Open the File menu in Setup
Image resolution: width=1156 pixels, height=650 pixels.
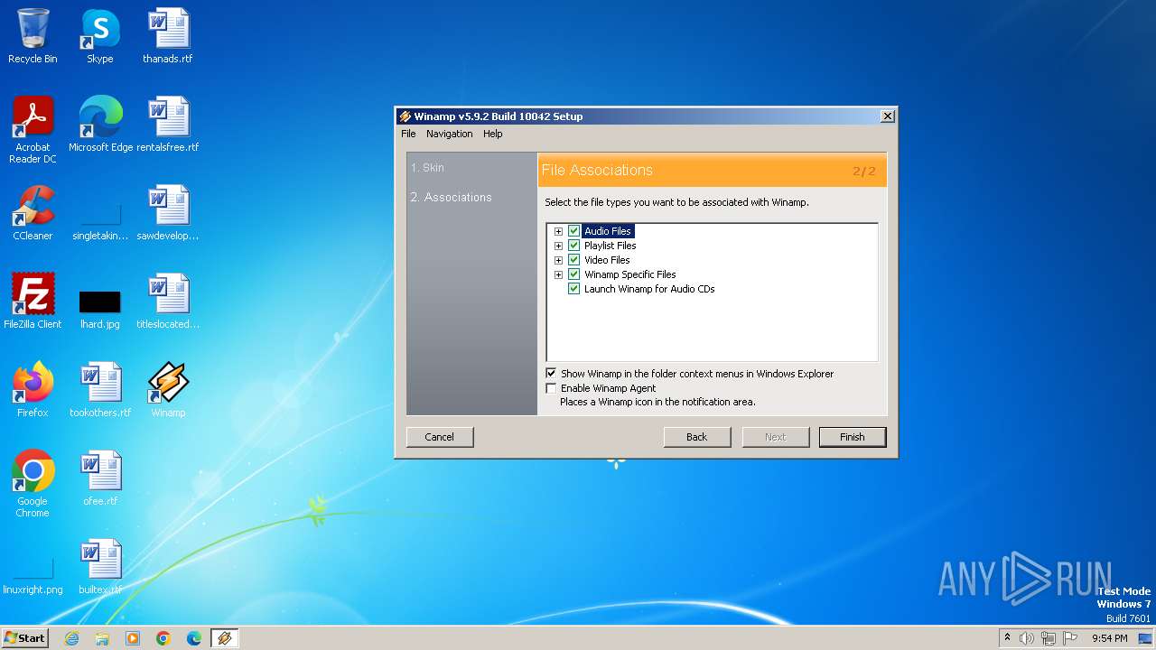pos(408,134)
